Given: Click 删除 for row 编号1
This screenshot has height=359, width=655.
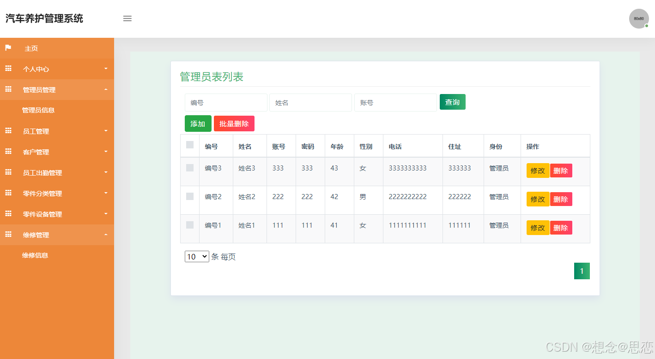Looking at the screenshot, I should [561, 228].
